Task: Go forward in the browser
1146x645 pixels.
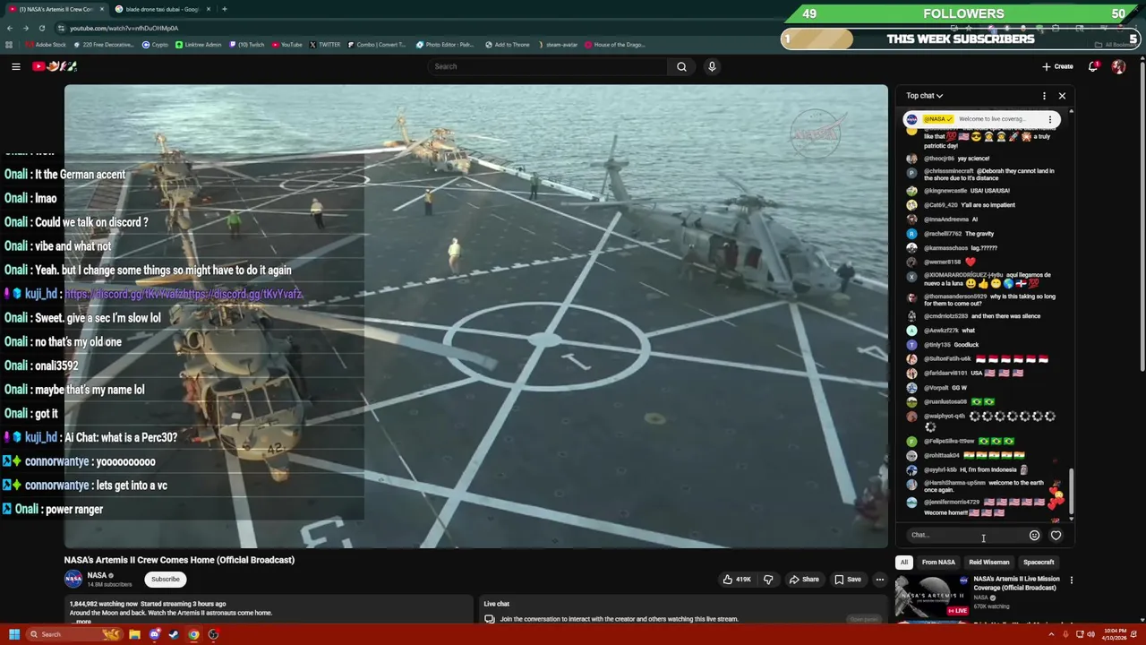Action: click(26, 28)
